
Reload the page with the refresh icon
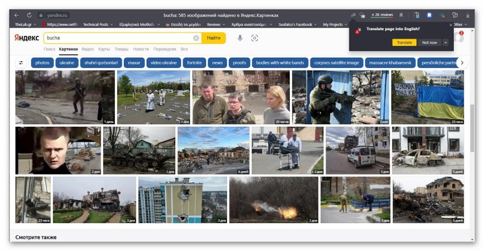point(29,15)
